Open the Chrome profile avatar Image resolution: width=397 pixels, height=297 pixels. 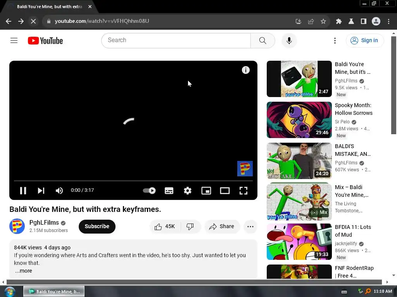click(376, 22)
